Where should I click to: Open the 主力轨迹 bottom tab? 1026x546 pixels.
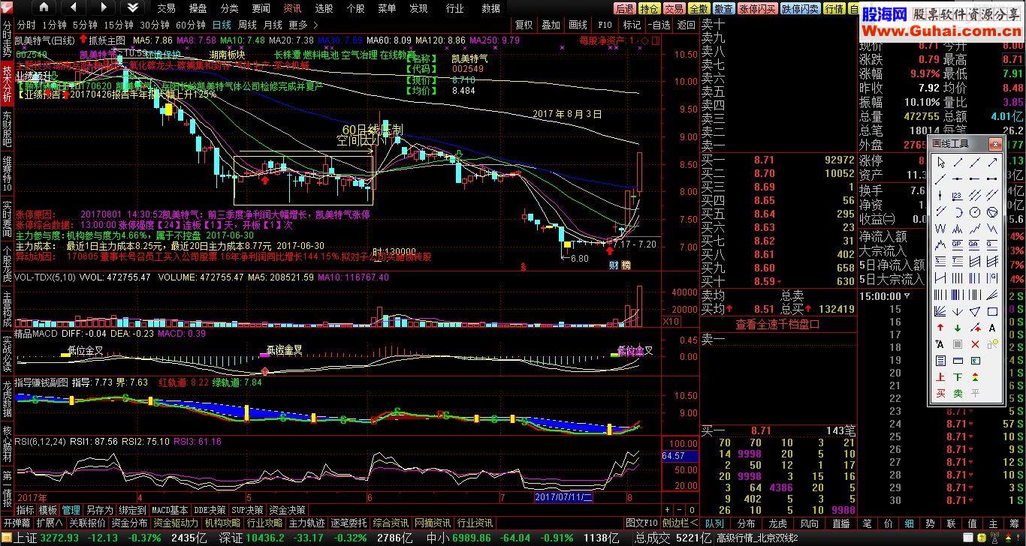tap(307, 523)
